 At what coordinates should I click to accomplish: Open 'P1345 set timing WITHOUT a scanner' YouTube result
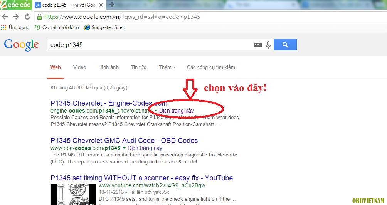point(142,178)
